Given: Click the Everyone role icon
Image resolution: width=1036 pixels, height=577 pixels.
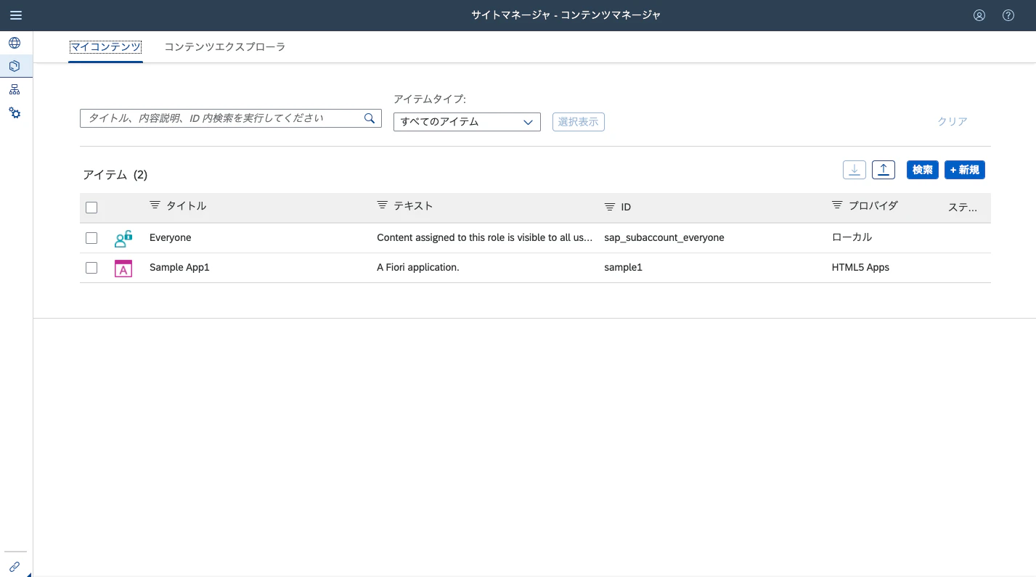Looking at the screenshot, I should 123,238.
